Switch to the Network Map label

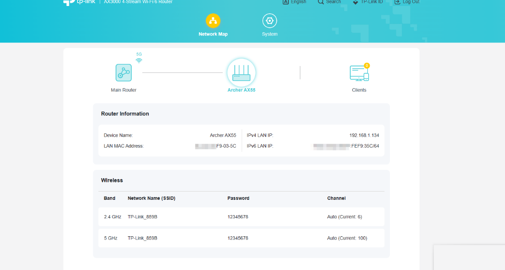point(213,34)
